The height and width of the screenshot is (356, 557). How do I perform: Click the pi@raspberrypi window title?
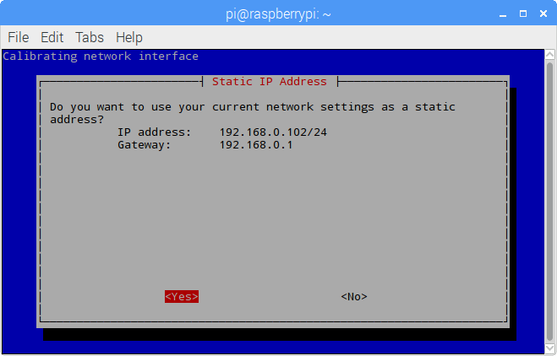tap(279, 14)
